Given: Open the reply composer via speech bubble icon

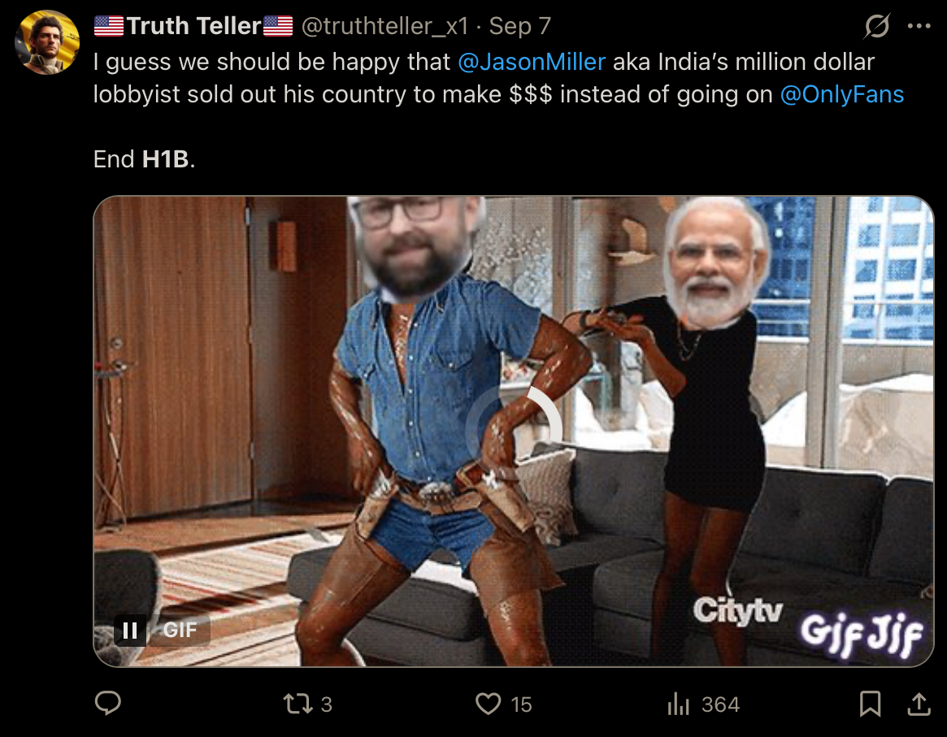Looking at the screenshot, I should coord(108,703).
